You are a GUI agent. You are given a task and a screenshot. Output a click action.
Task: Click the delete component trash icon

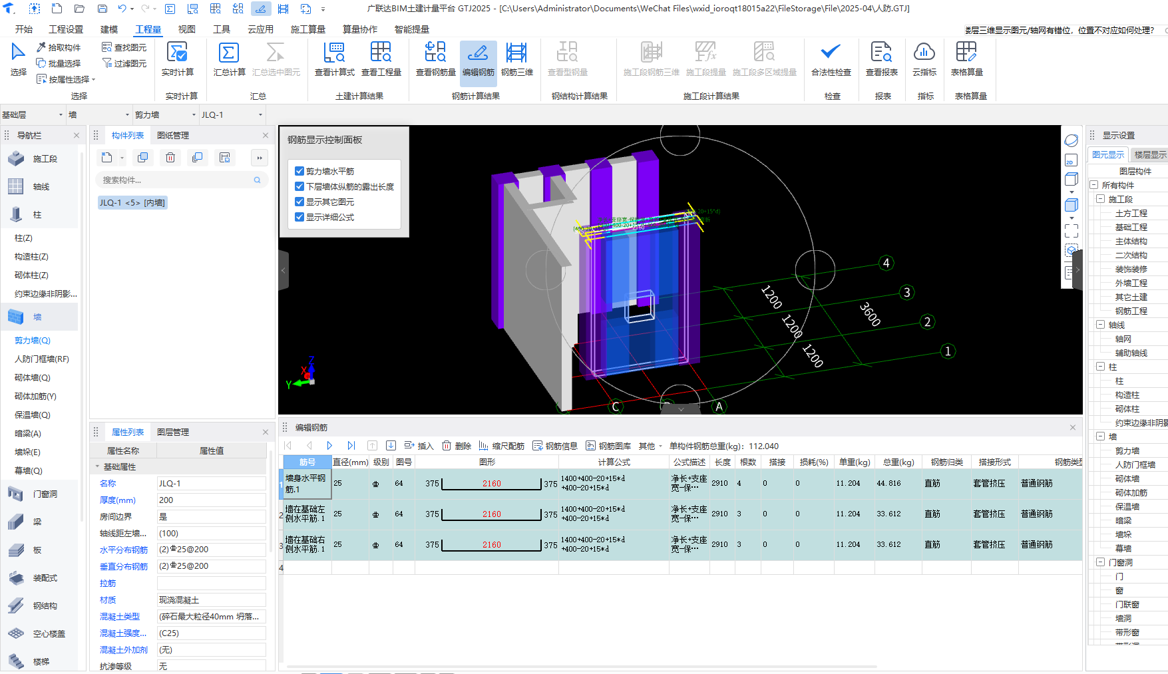170,158
